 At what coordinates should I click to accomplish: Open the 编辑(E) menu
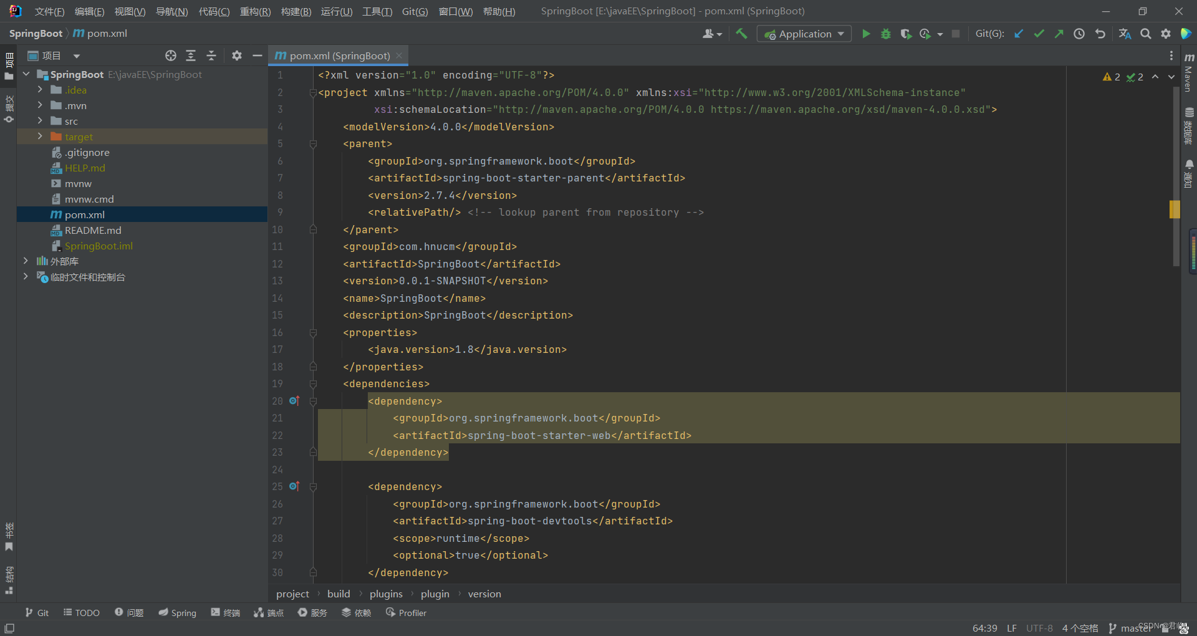tap(89, 11)
